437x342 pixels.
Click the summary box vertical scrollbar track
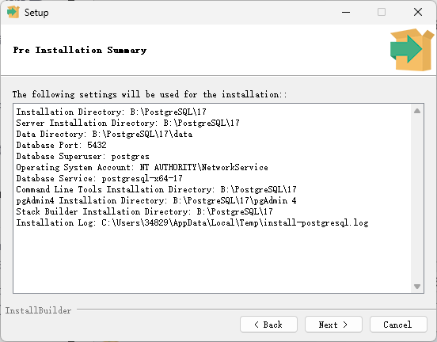coord(417,199)
